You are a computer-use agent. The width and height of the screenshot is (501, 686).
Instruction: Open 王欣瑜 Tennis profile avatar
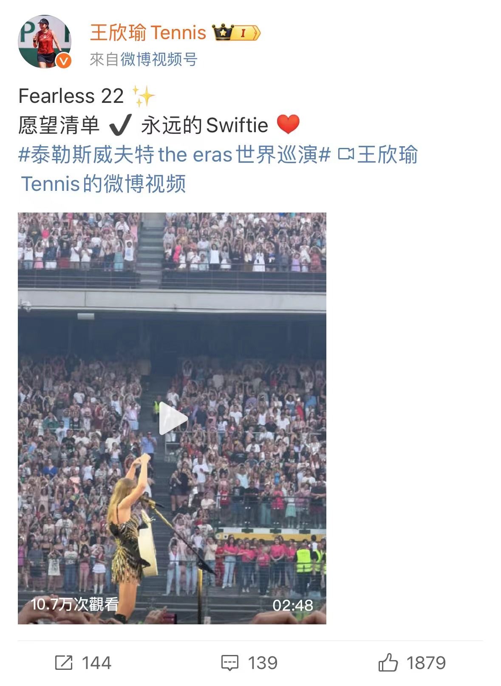pos(44,42)
